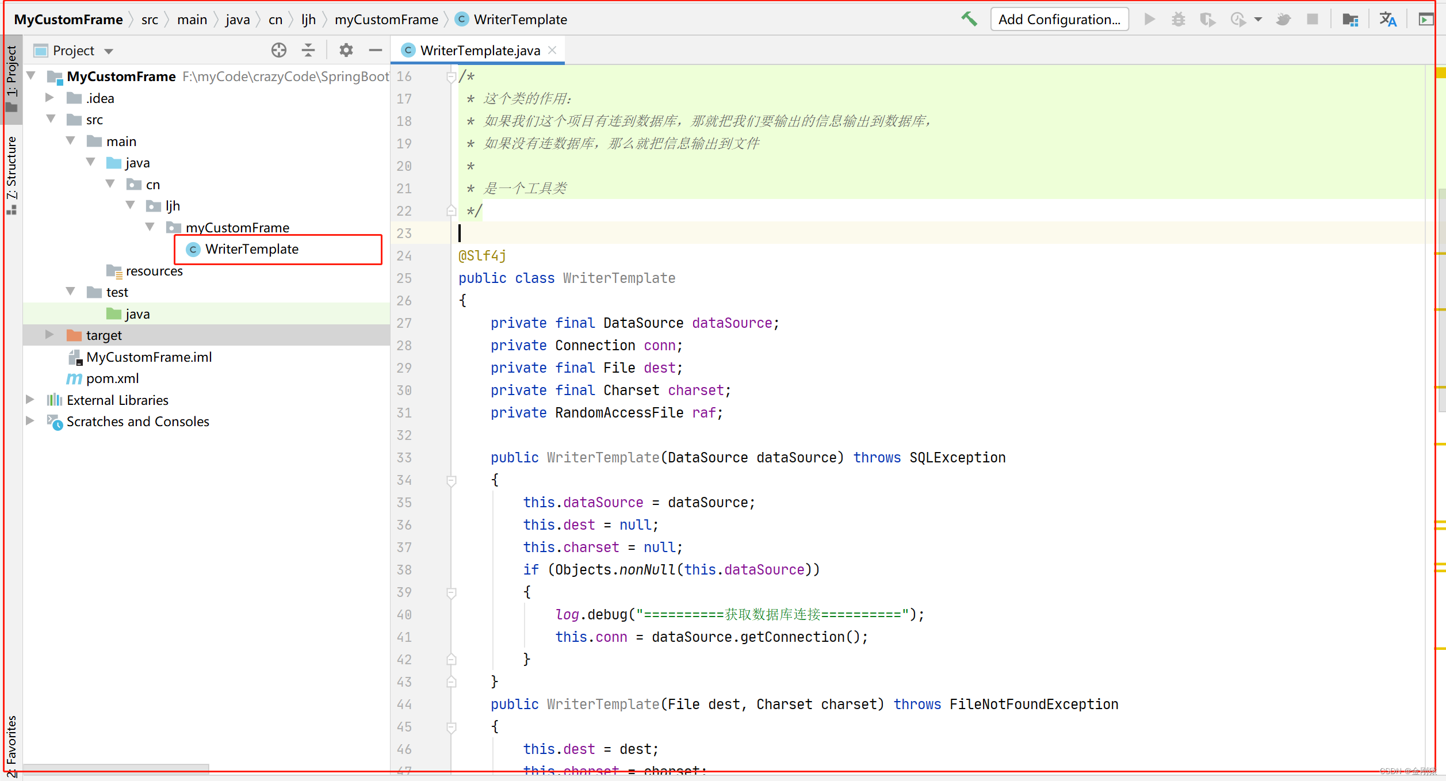The height and width of the screenshot is (781, 1446).
Task: Click the Stop square icon
Action: (x=1313, y=19)
